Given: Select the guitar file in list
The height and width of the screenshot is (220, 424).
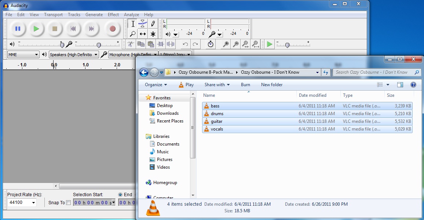Looking at the screenshot, I should pyautogui.click(x=216, y=121).
